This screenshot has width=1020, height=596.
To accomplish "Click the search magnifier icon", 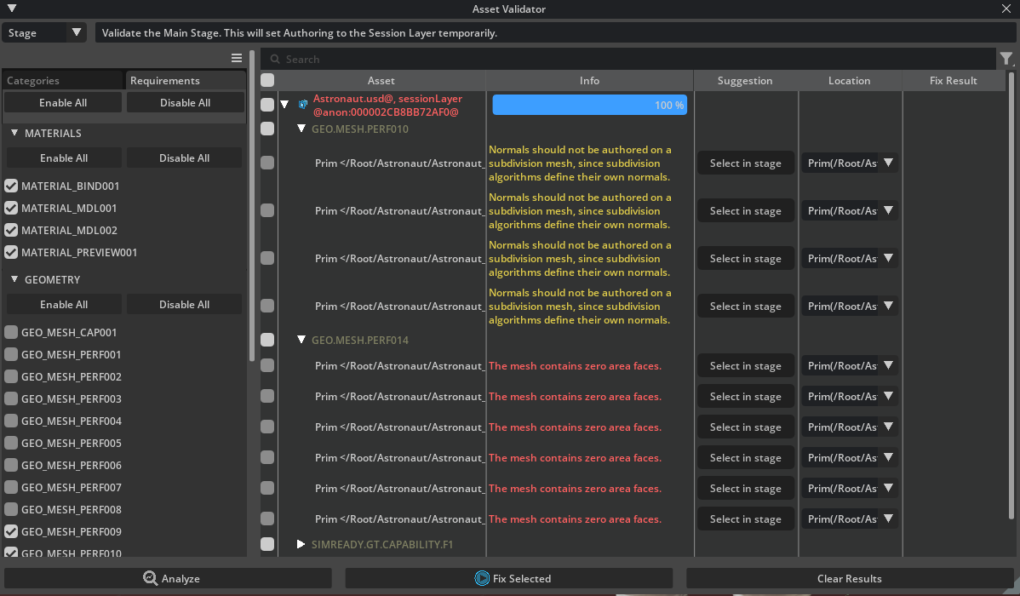I will pos(275,60).
